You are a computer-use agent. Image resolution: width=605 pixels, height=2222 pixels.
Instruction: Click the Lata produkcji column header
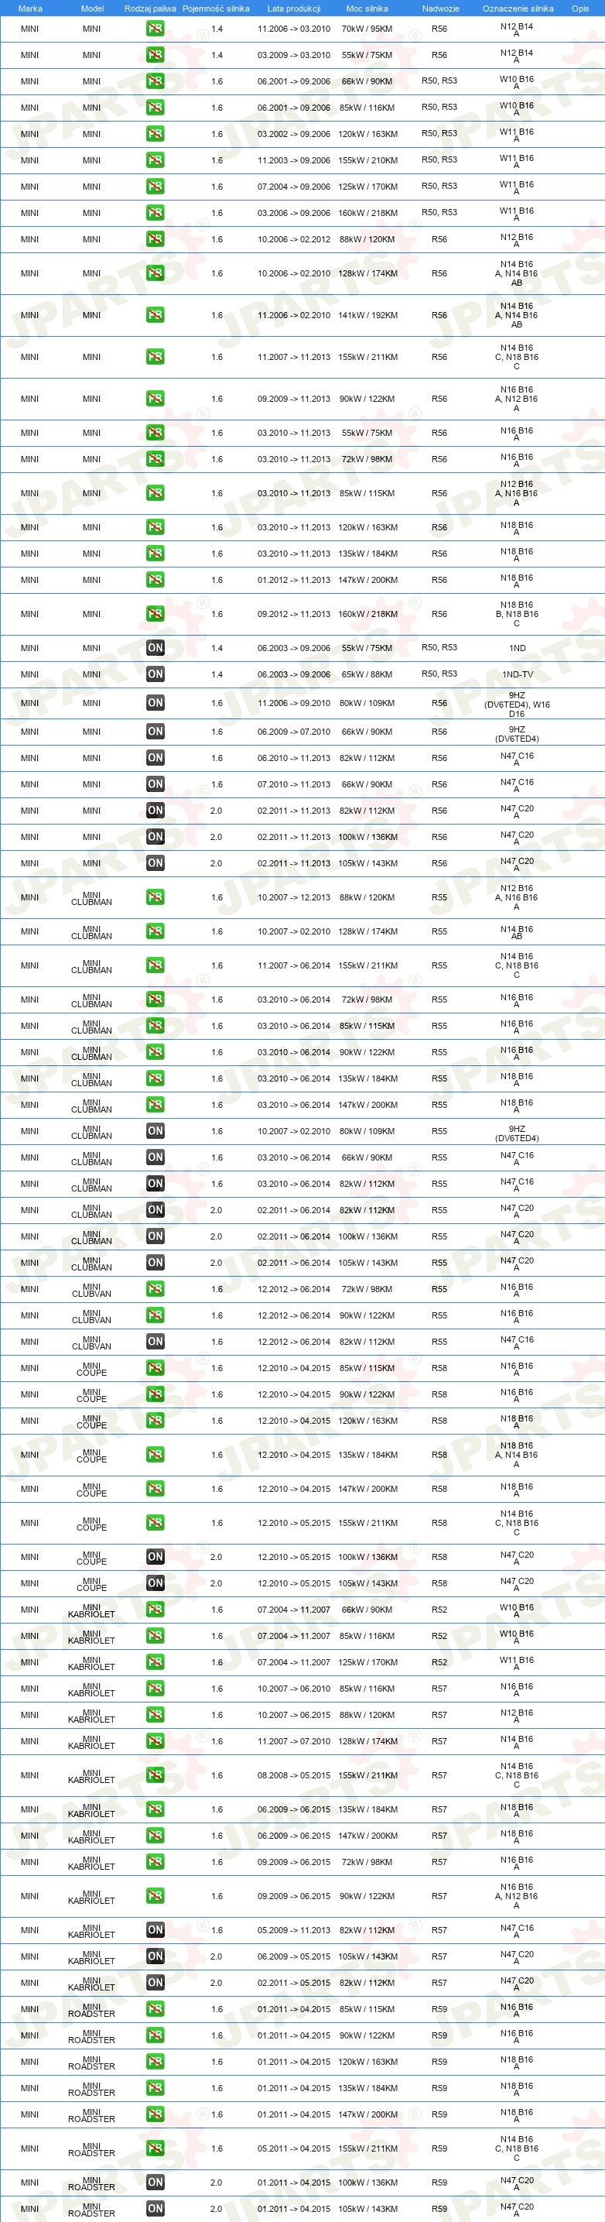coord(294,9)
